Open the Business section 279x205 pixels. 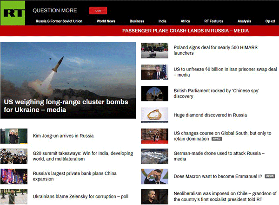pos(137,21)
